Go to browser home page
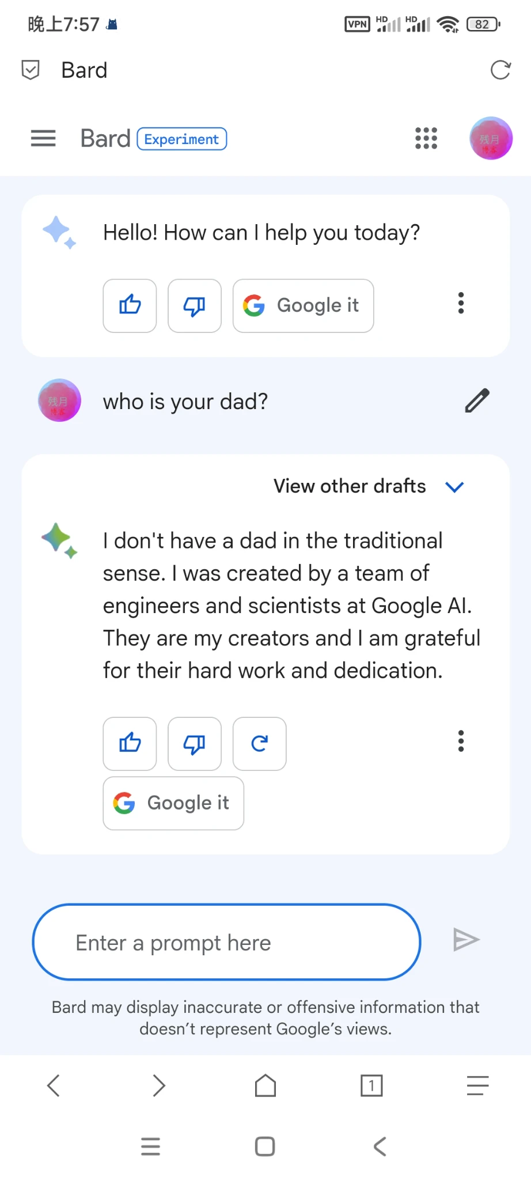531x1180 pixels. [265, 1086]
